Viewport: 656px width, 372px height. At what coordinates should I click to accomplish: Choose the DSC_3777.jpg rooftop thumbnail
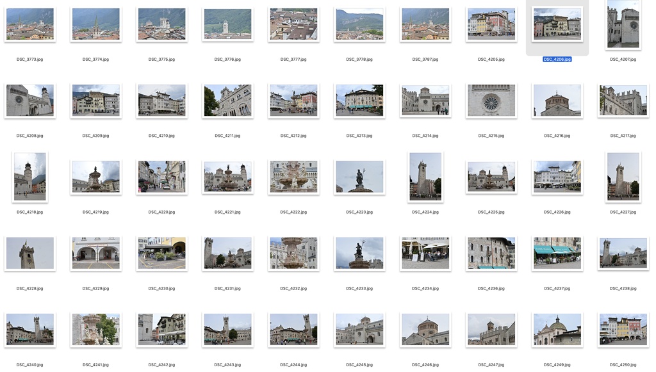(x=293, y=24)
